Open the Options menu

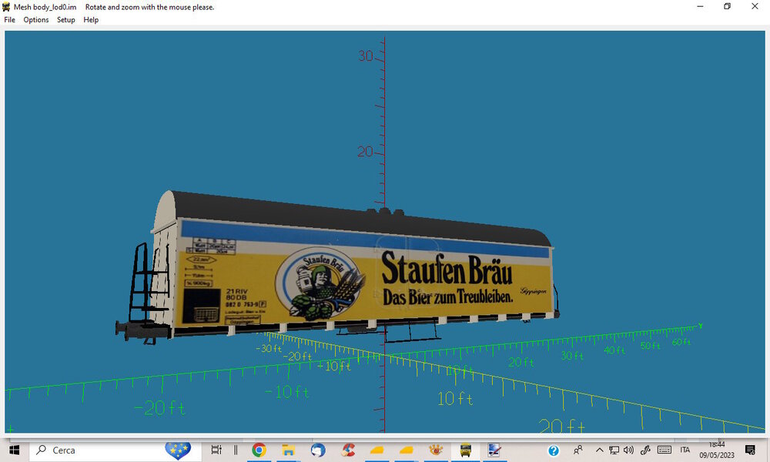coord(36,20)
